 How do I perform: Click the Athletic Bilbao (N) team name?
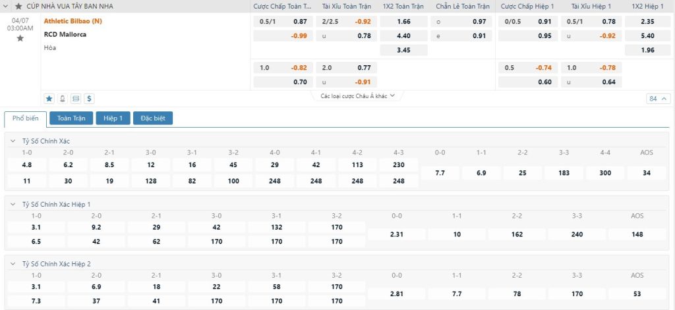tap(73, 21)
